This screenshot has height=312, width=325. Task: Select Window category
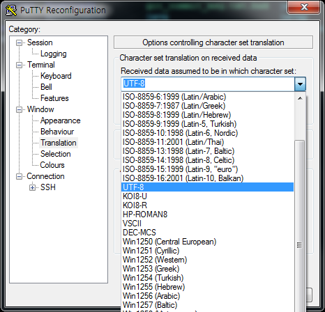coord(40,109)
